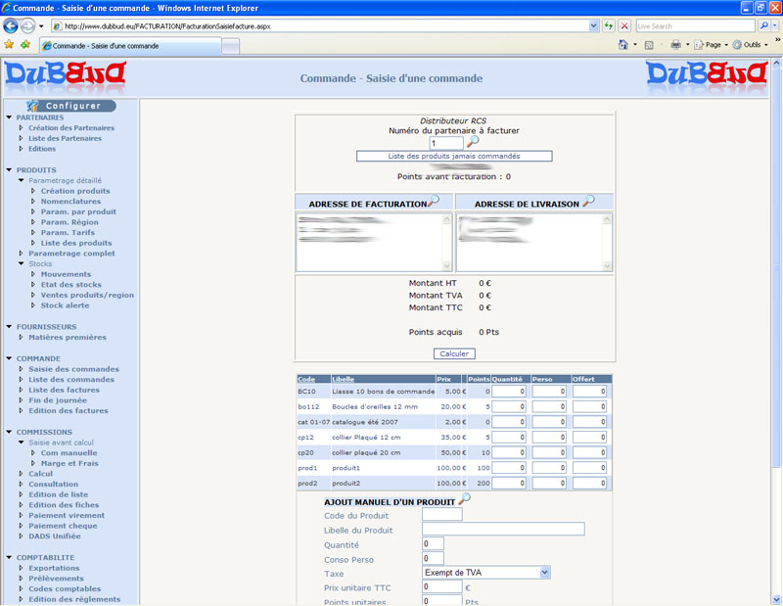Open the browser Page menu
783x606 pixels.
pos(713,45)
